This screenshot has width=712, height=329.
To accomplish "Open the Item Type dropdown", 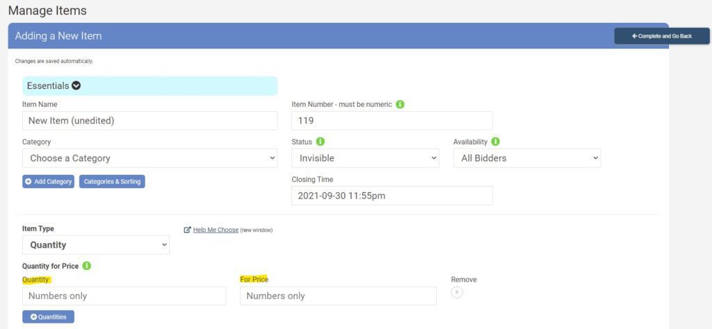I will tap(96, 245).
